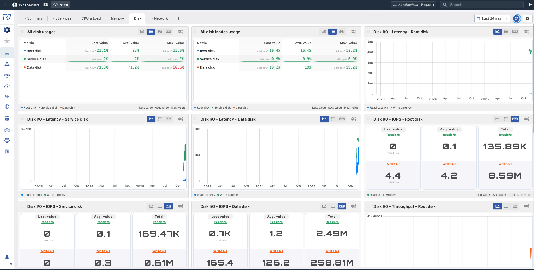Switch IOPS Root disk to chart view
This screenshot has height=270, width=534.
coord(497,119)
